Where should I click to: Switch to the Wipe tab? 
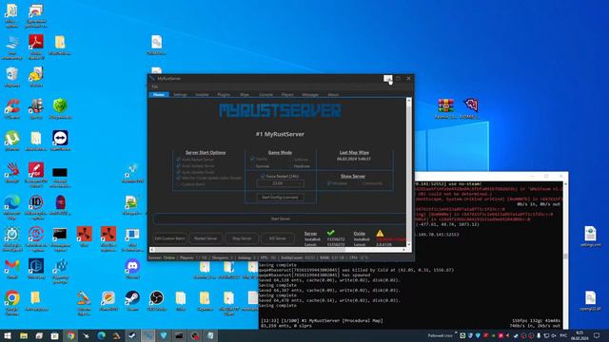(245, 95)
